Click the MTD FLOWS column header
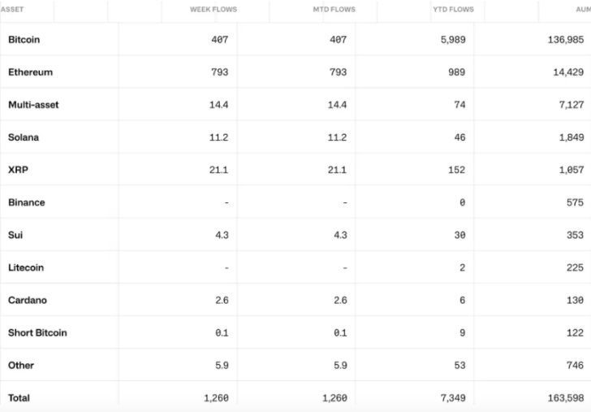The width and height of the screenshot is (591, 412). 334,10
